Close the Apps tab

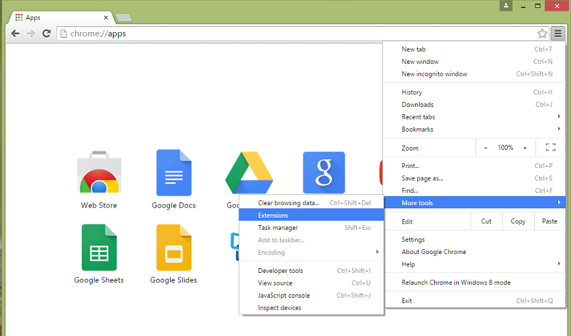click(x=105, y=17)
